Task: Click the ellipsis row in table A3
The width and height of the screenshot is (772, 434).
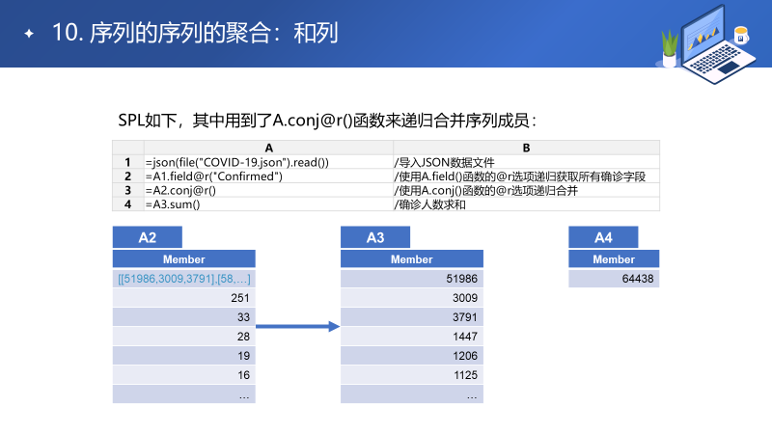Action: pos(412,394)
